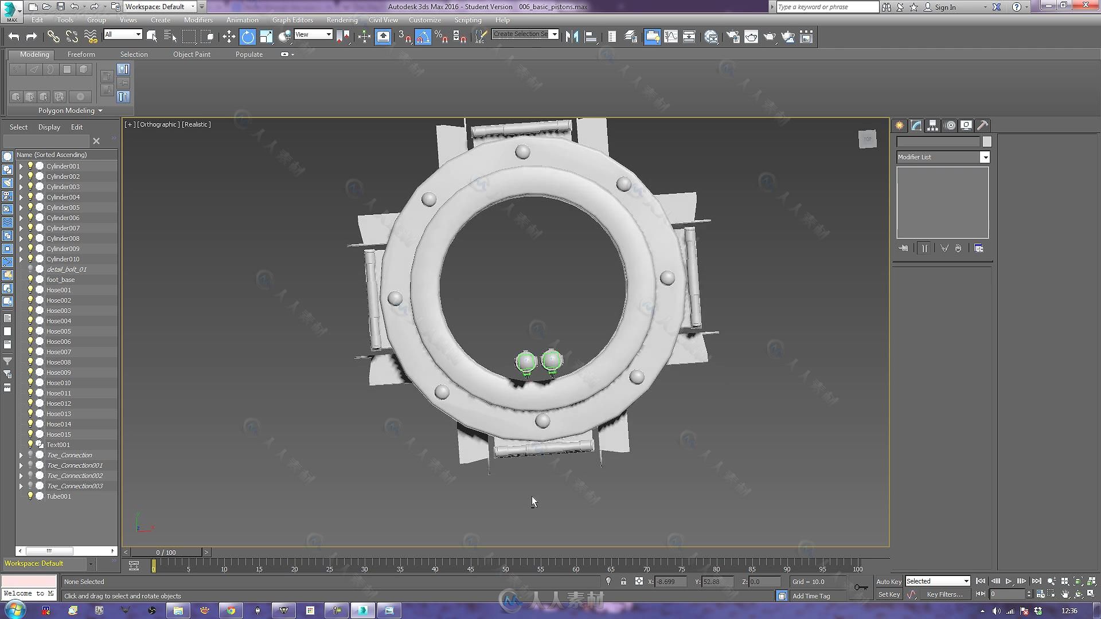Screen dimensions: 1101x619
Task: Click the Redo arrow in main toolbar
Action: pos(32,37)
